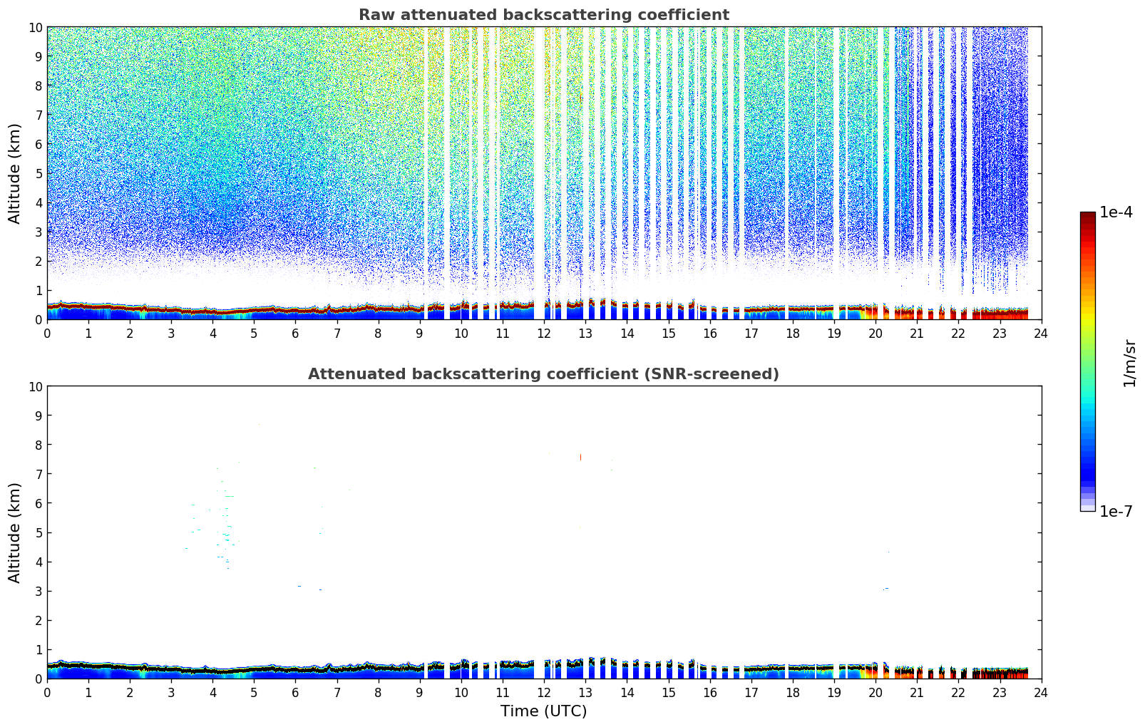
Task: Click the title 'Attenuated backscattering coefficient (SNR-screened)'
Action: pos(543,374)
